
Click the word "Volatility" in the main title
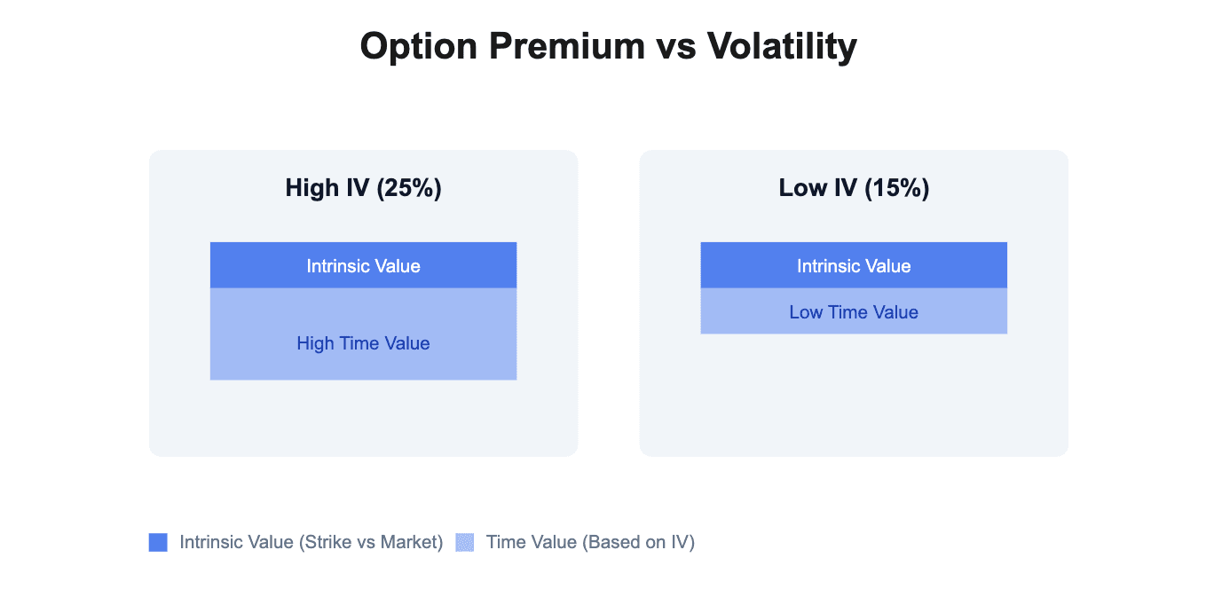pyautogui.click(x=781, y=46)
